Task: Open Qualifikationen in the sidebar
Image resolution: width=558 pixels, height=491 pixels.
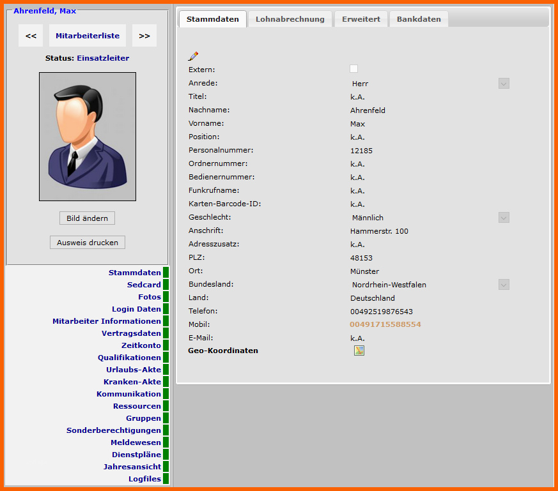Action: (129, 358)
